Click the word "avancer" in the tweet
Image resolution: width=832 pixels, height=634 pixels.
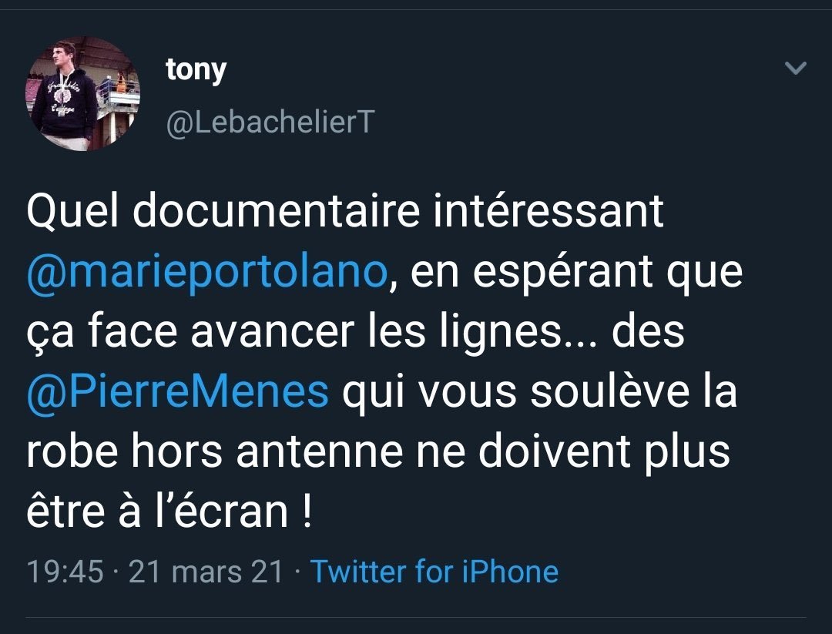click(263, 333)
